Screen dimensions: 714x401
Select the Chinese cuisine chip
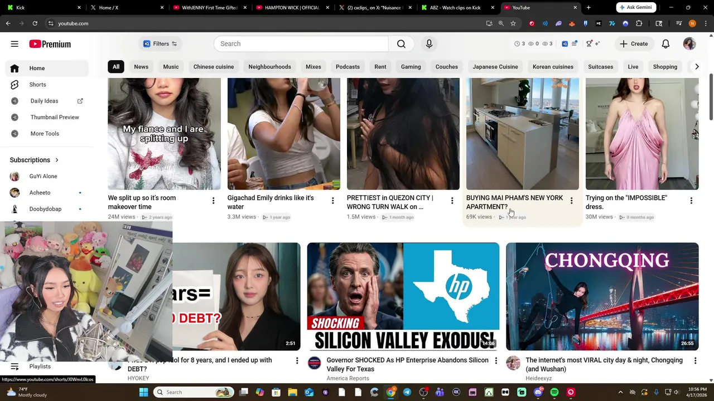point(214,67)
